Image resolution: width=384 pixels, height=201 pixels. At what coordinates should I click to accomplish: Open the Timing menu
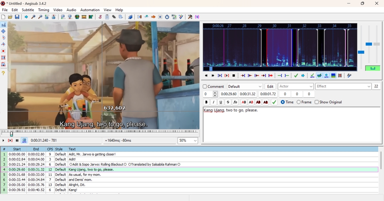[x=44, y=10]
